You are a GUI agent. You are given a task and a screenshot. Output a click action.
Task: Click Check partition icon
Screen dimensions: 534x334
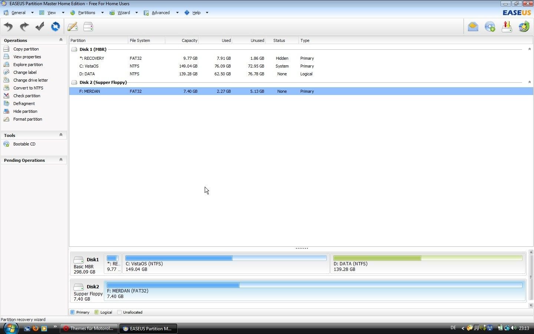tap(6, 96)
